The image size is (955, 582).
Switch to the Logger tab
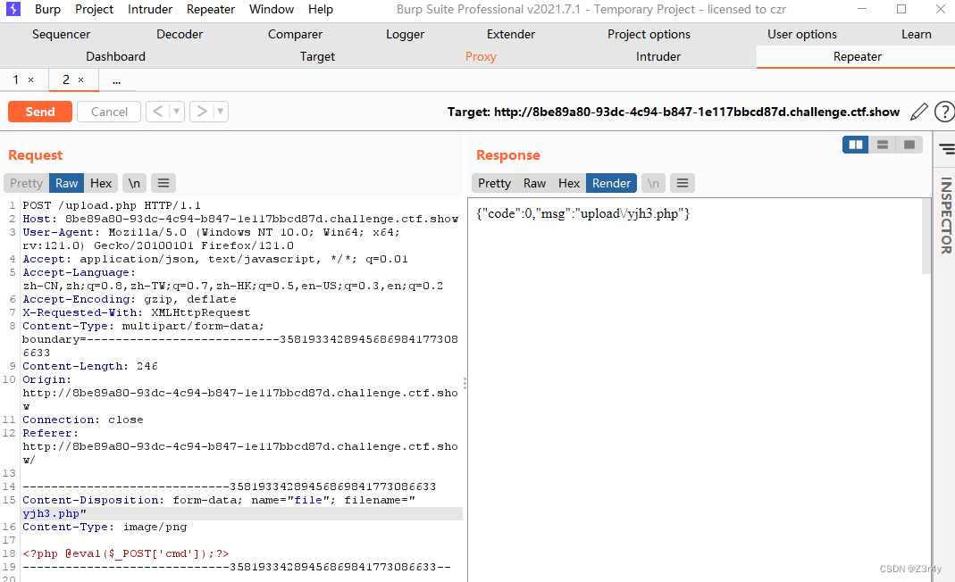[405, 34]
